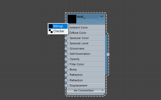The image size is (161, 100).
Task: Select Bitmap from the popup menu
Action: tap(58, 26)
